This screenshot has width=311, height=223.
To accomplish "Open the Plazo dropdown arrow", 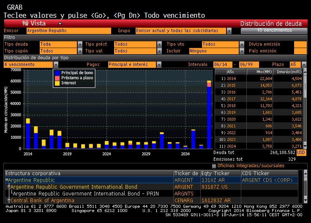I will 304,65.
